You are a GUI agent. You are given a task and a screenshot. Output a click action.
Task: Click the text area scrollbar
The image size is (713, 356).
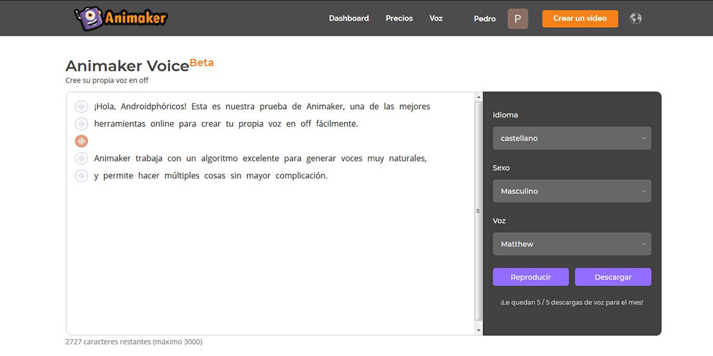click(x=477, y=211)
